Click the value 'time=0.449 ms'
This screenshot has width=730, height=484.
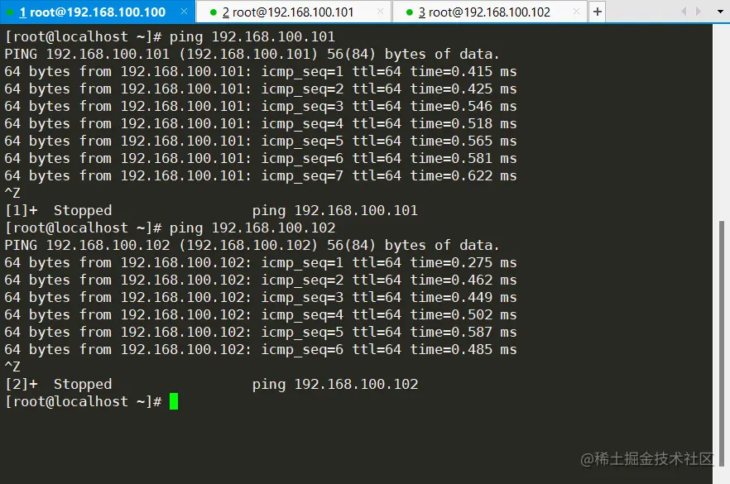point(463,297)
